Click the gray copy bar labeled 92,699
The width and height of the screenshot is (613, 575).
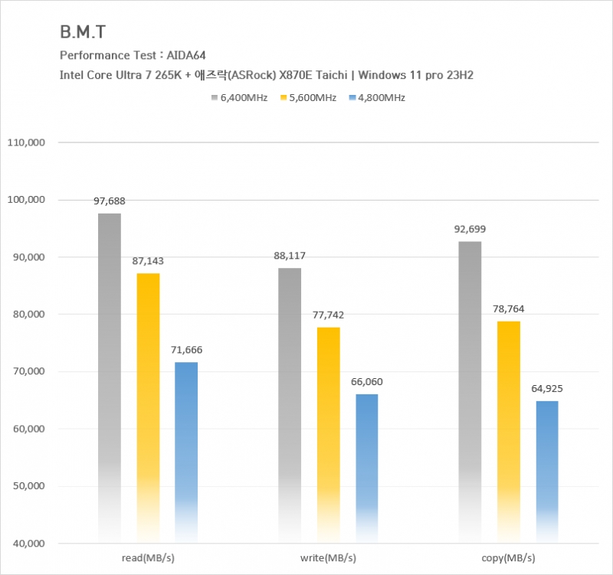(470, 392)
